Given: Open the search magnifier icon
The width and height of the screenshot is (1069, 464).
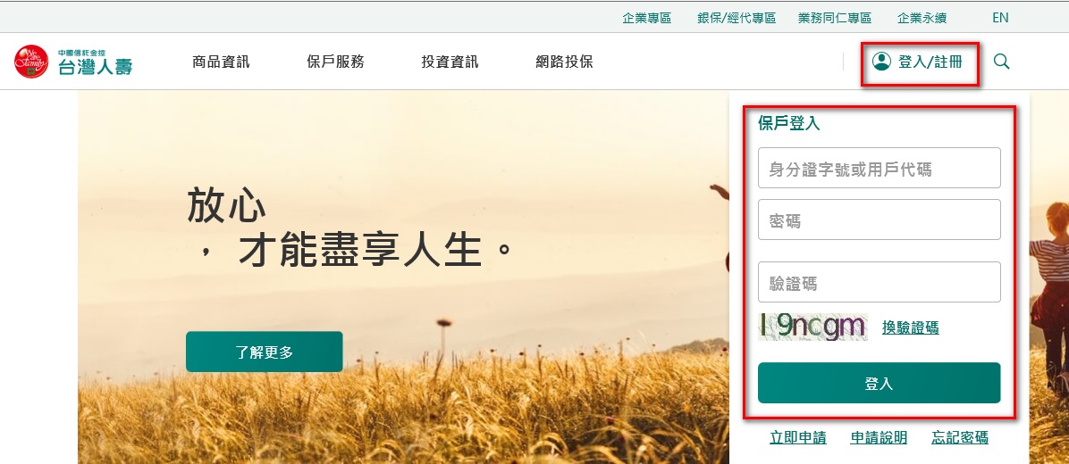Looking at the screenshot, I should point(1001,62).
